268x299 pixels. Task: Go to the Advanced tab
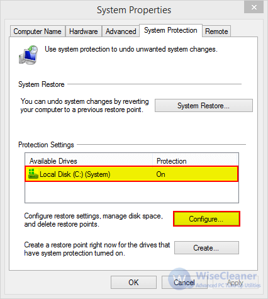point(121,31)
